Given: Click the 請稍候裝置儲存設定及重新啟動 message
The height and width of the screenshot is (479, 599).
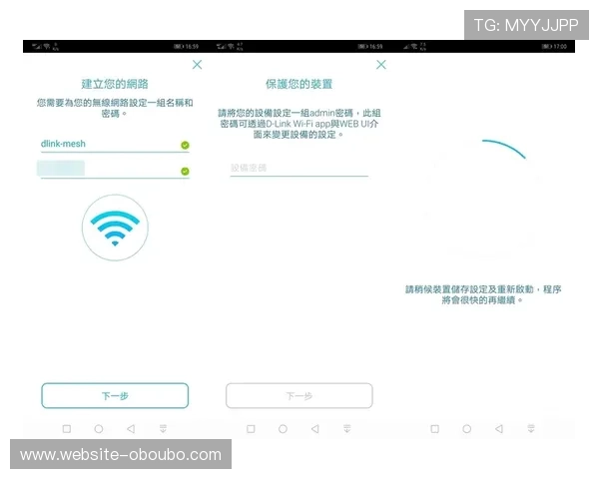Looking at the screenshot, I should point(483,294).
